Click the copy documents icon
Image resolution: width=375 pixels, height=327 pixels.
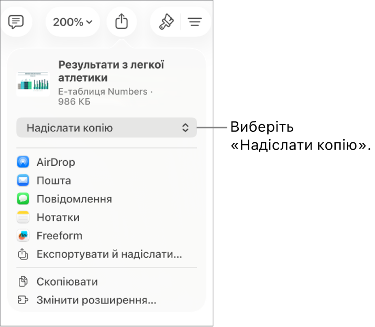23,281
